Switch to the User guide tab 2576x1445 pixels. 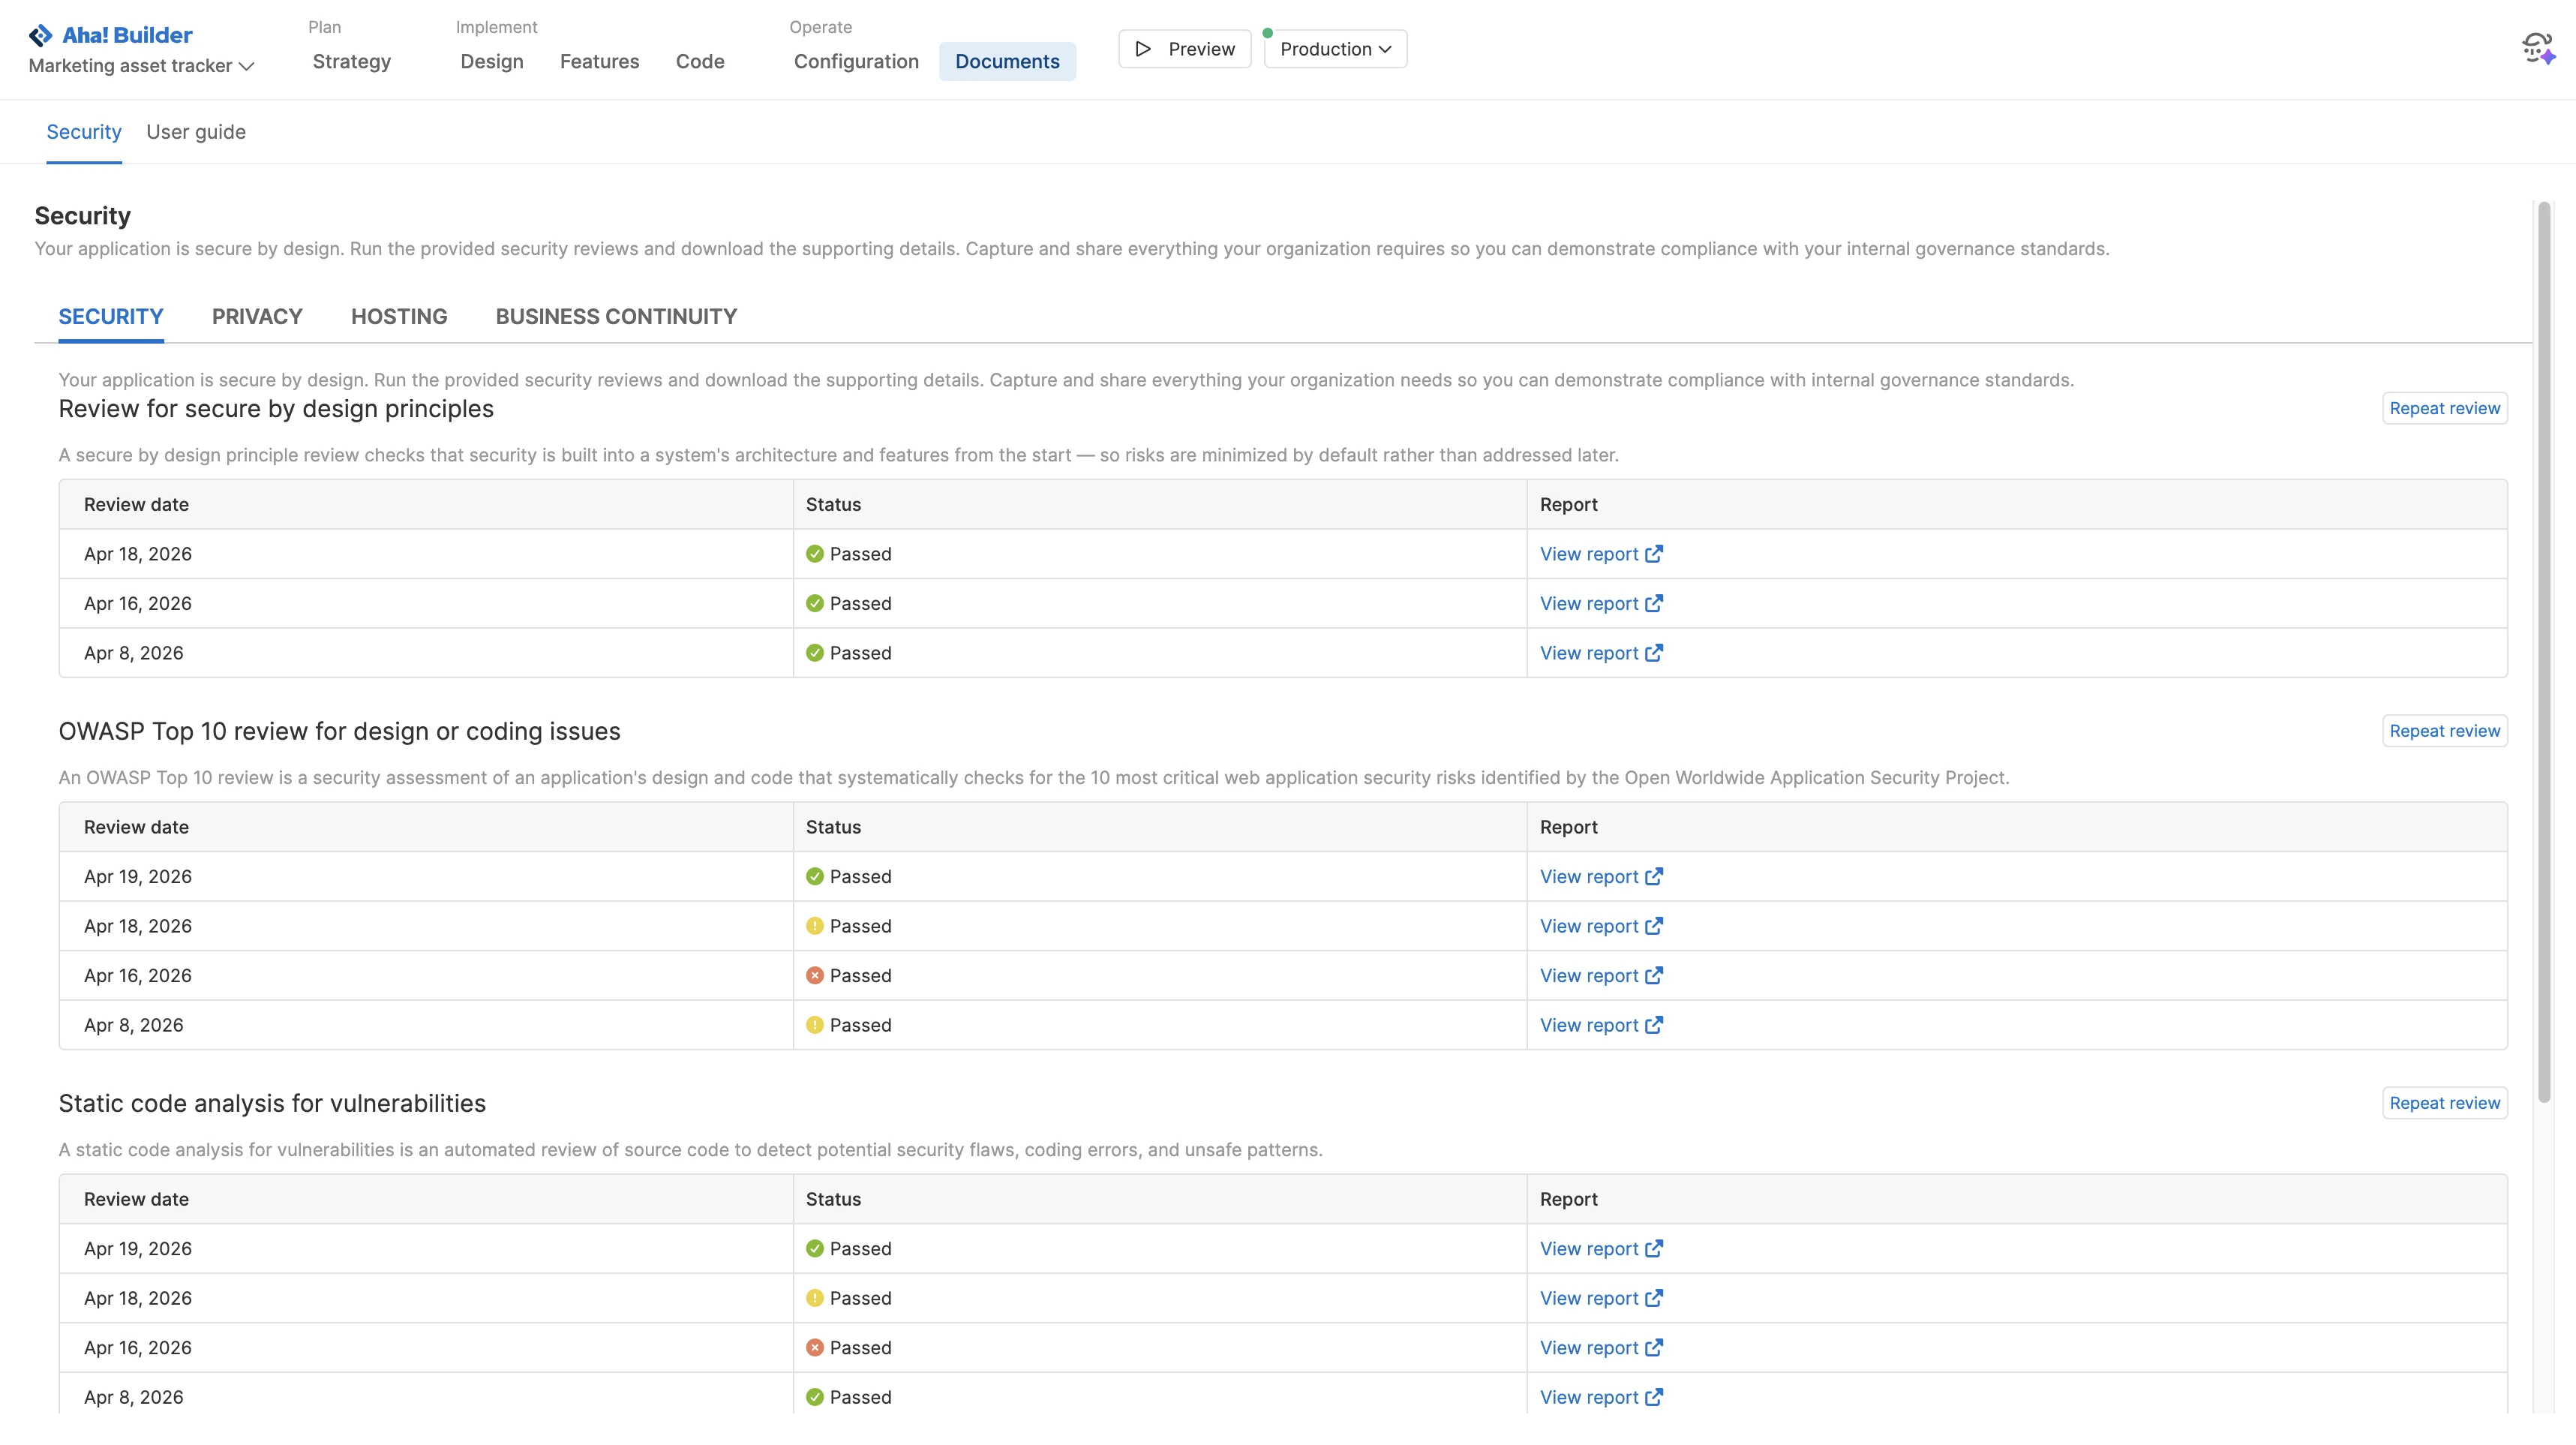tap(195, 131)
